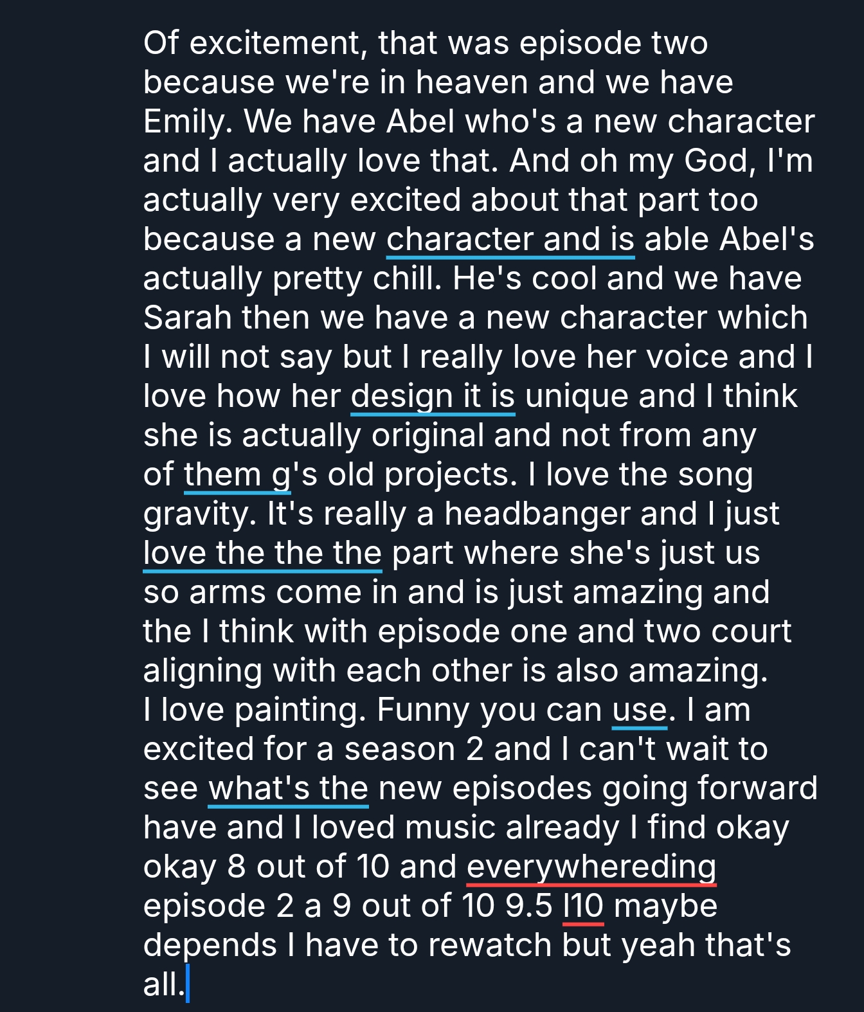Click the underlined "love the the the" phrase
The width and height of the screenshot is (864, 1012).
[x=262, y=554]
